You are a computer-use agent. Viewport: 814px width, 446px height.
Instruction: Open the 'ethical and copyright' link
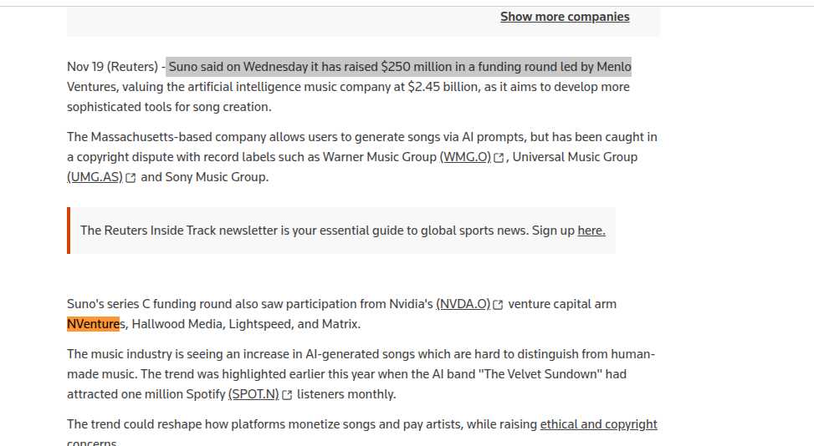pos(598,424)
